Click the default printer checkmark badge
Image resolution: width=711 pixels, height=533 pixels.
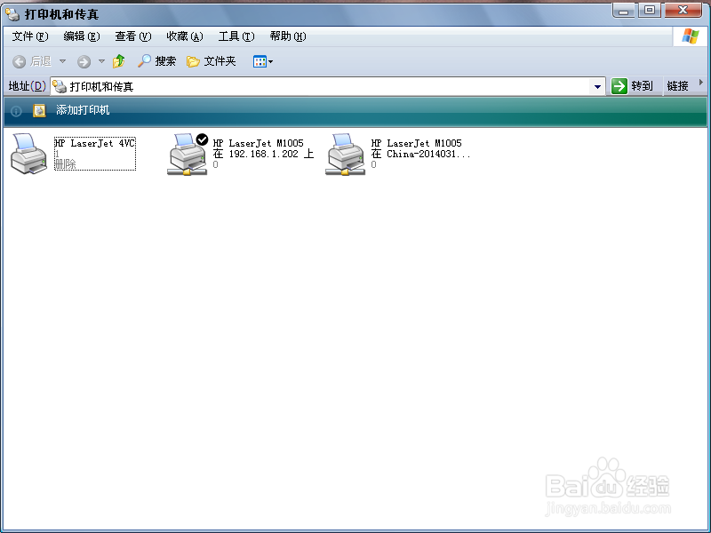[x=203, y=139]
